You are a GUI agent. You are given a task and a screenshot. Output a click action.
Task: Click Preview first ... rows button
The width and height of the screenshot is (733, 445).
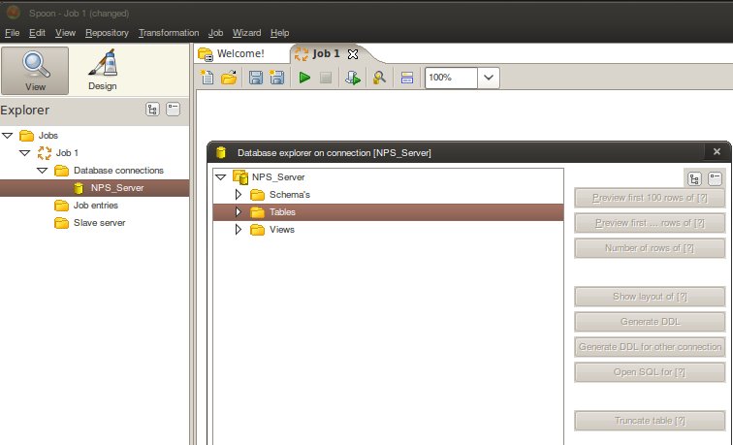650,223
